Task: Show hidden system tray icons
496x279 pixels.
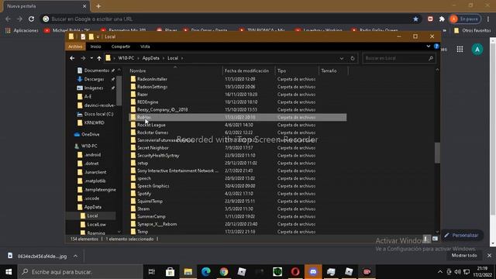Action: [x=440, y=272]
